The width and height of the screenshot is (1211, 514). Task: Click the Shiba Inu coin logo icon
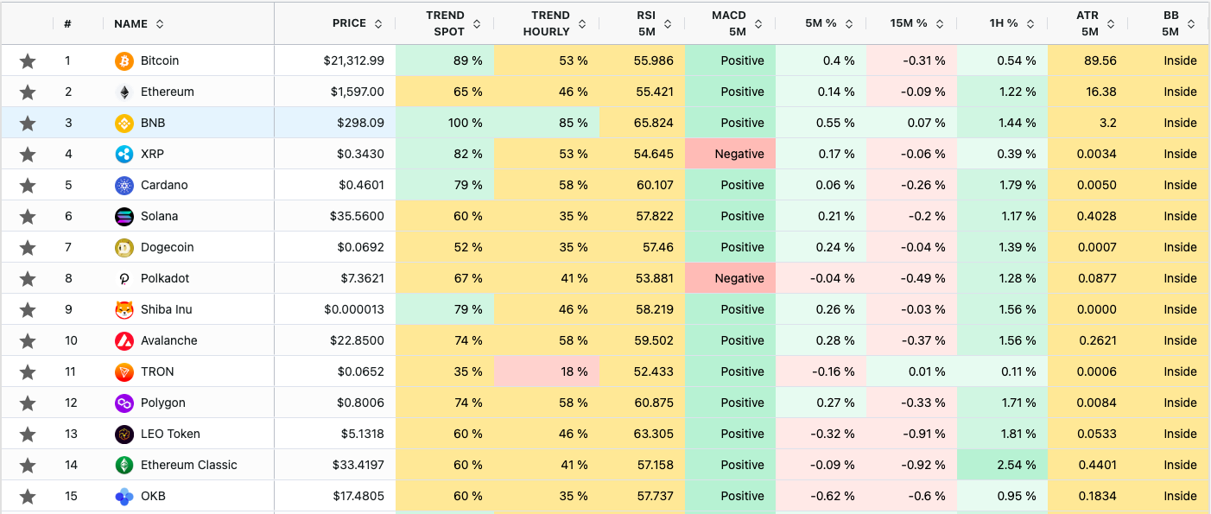tap(124, 309)
